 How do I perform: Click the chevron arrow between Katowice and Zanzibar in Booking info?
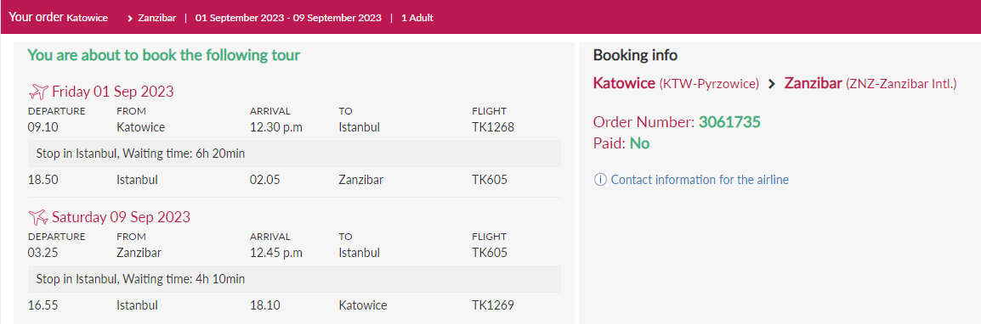[x=772, y=84]
